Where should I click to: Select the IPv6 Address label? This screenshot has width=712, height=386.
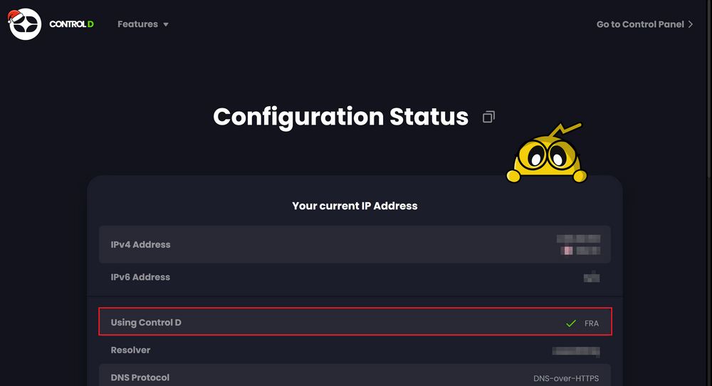click(x=140, y=277)
